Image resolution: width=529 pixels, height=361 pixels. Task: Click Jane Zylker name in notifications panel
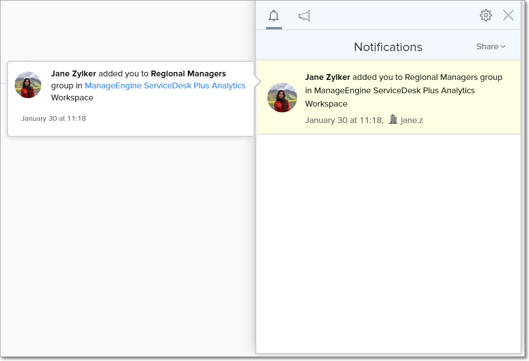[327, 77]
